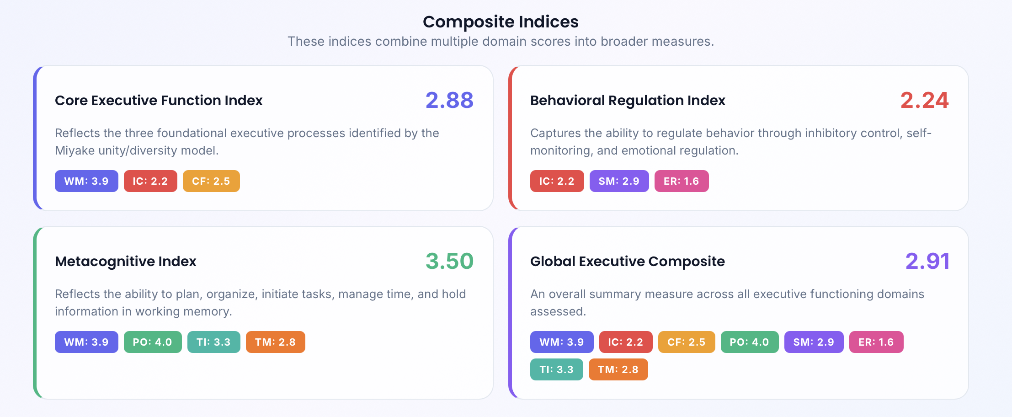Click TM: 2.8 badge in Metacognitive card

(x=275, y=342)
